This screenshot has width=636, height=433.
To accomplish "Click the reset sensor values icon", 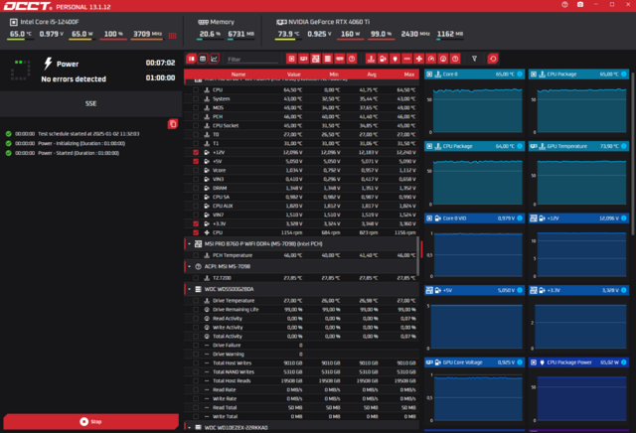I will click(494, 59).
